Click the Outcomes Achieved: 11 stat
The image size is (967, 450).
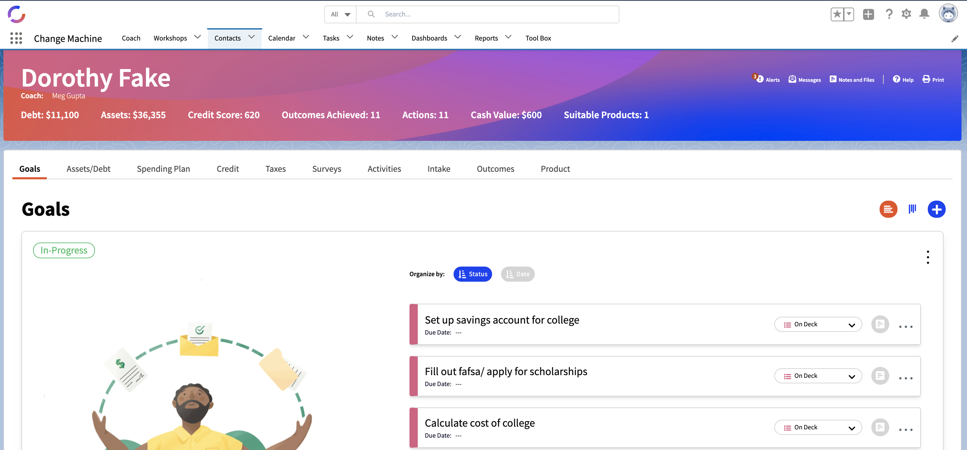[331, 115]
